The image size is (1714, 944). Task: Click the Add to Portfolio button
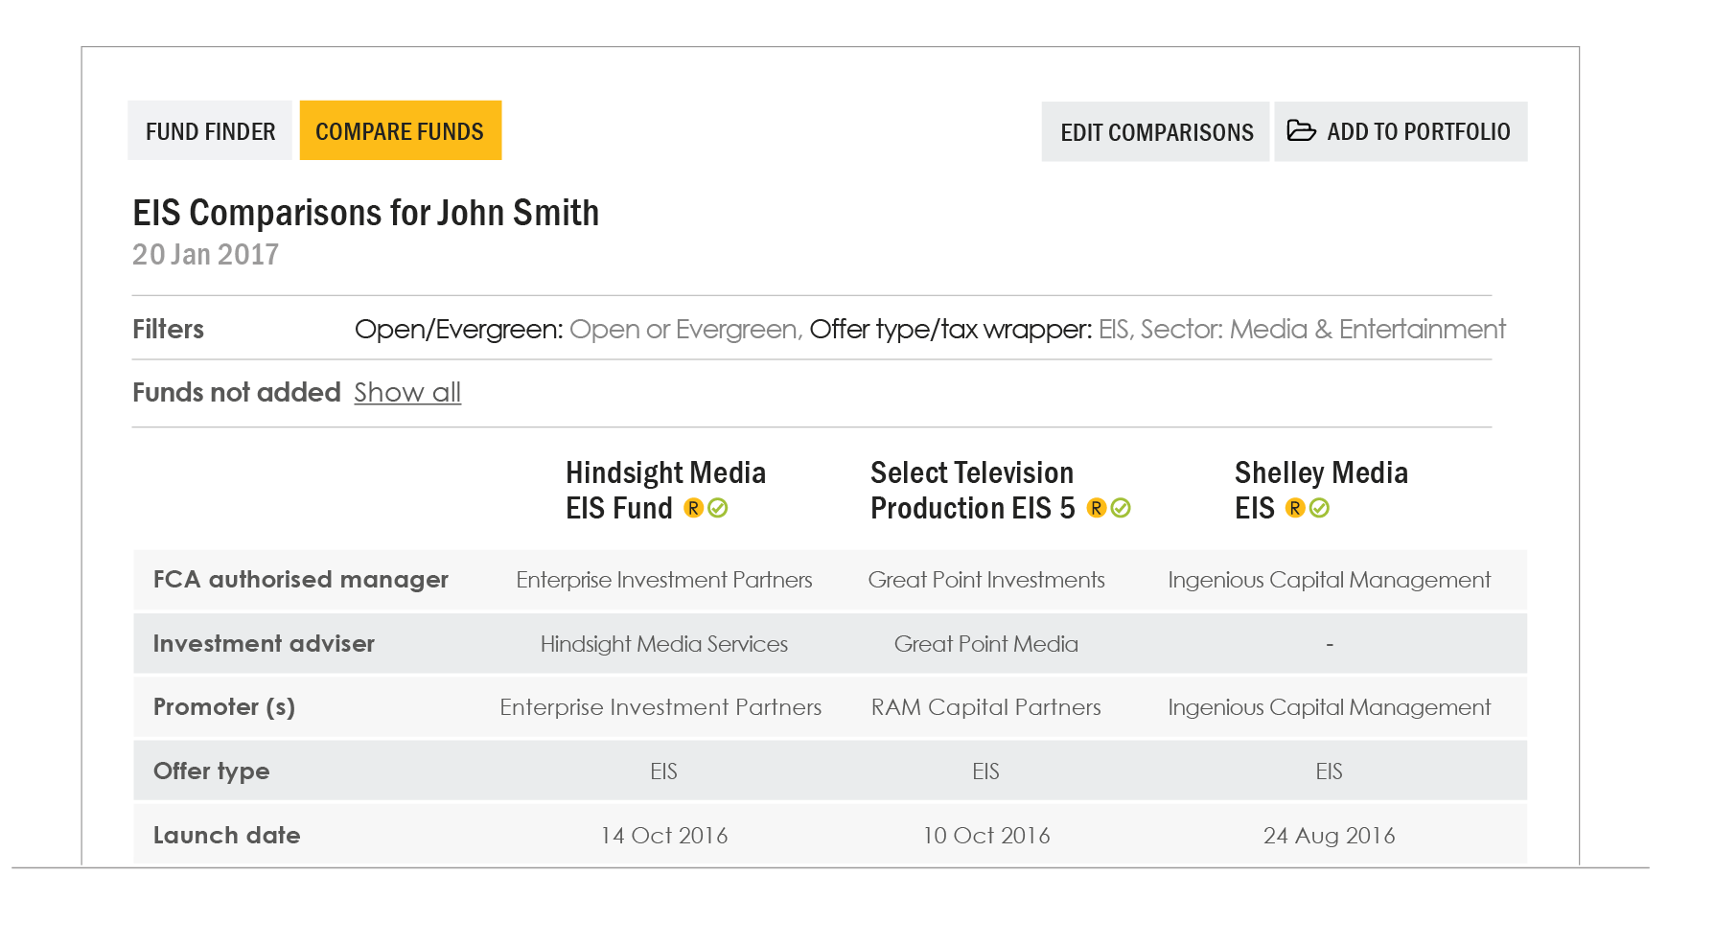pyautogui.click(x=1401, y=132)
